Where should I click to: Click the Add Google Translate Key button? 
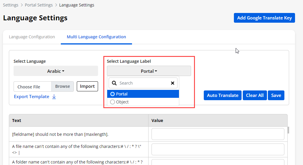point(264,18)
